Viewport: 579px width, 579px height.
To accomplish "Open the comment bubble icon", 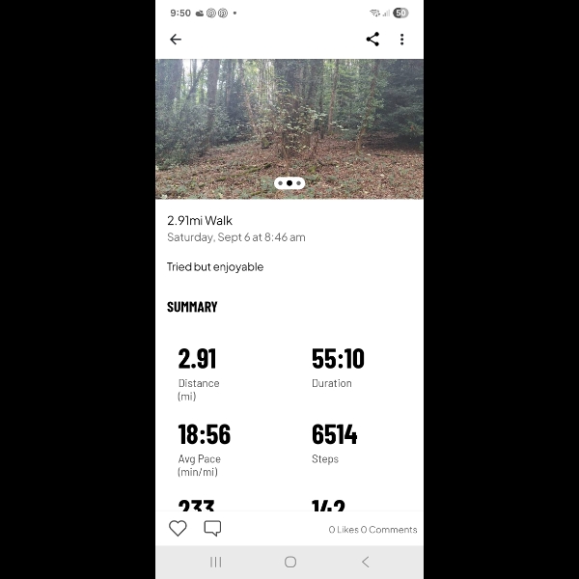I will coord(212,528).
